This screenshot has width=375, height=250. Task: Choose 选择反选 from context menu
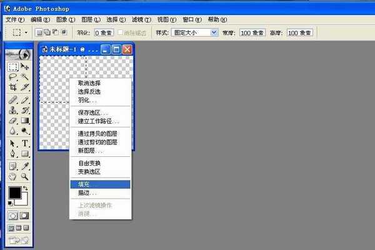[x=100, y=92]
